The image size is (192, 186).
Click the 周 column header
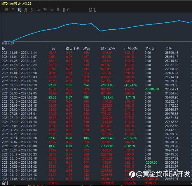(4, 49)
